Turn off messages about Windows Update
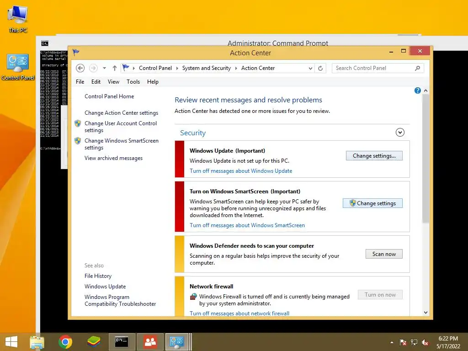468x351 pixels. point(241,171)
